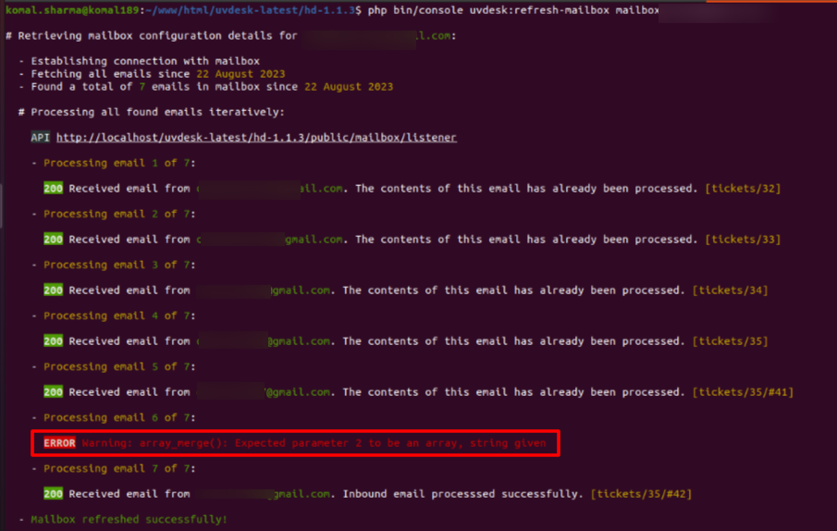
Task: Select the red ERROR badge
Action: click(x=59, y=443)
